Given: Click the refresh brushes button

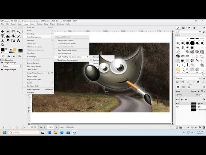Looking at the screenshot, I should pos(198,82).
